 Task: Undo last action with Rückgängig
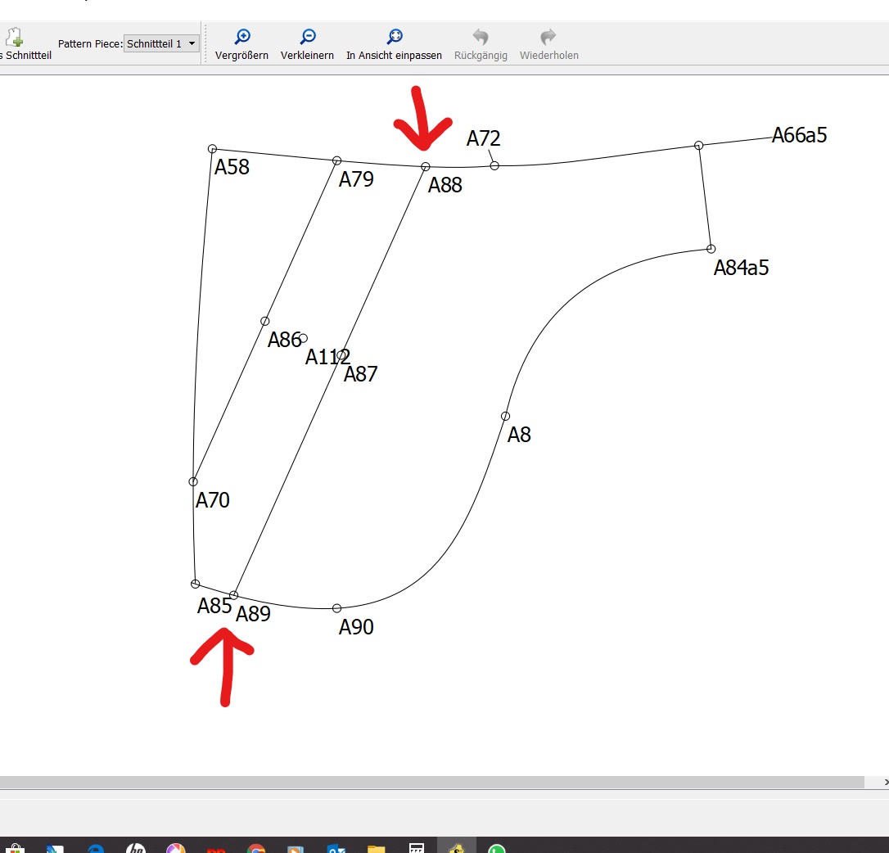[481, 38]
